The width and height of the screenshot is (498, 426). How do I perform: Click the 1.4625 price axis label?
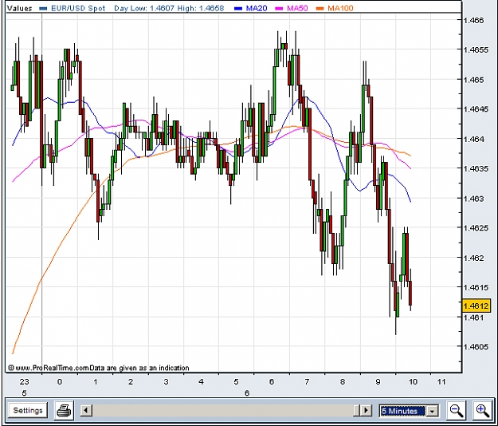(x=476, y=228)
